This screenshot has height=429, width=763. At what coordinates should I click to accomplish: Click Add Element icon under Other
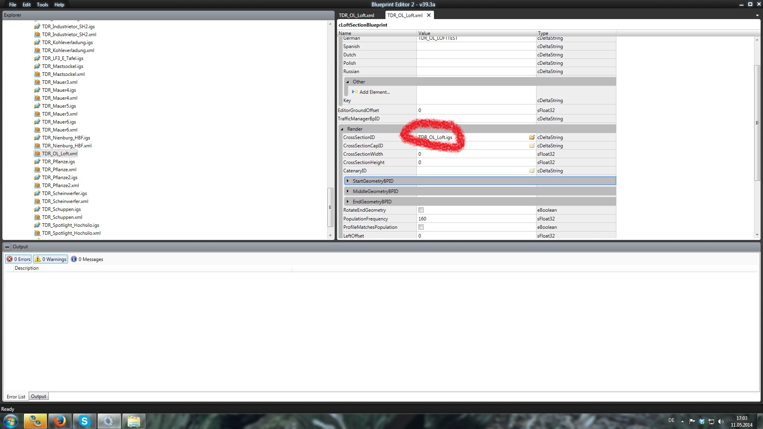click(x=355, y=92)
